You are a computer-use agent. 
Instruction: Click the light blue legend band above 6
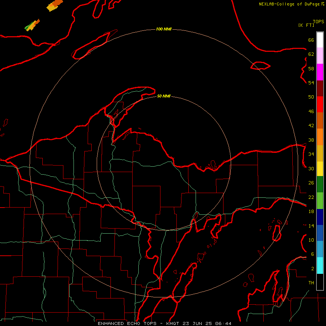(x=320, y=249)
